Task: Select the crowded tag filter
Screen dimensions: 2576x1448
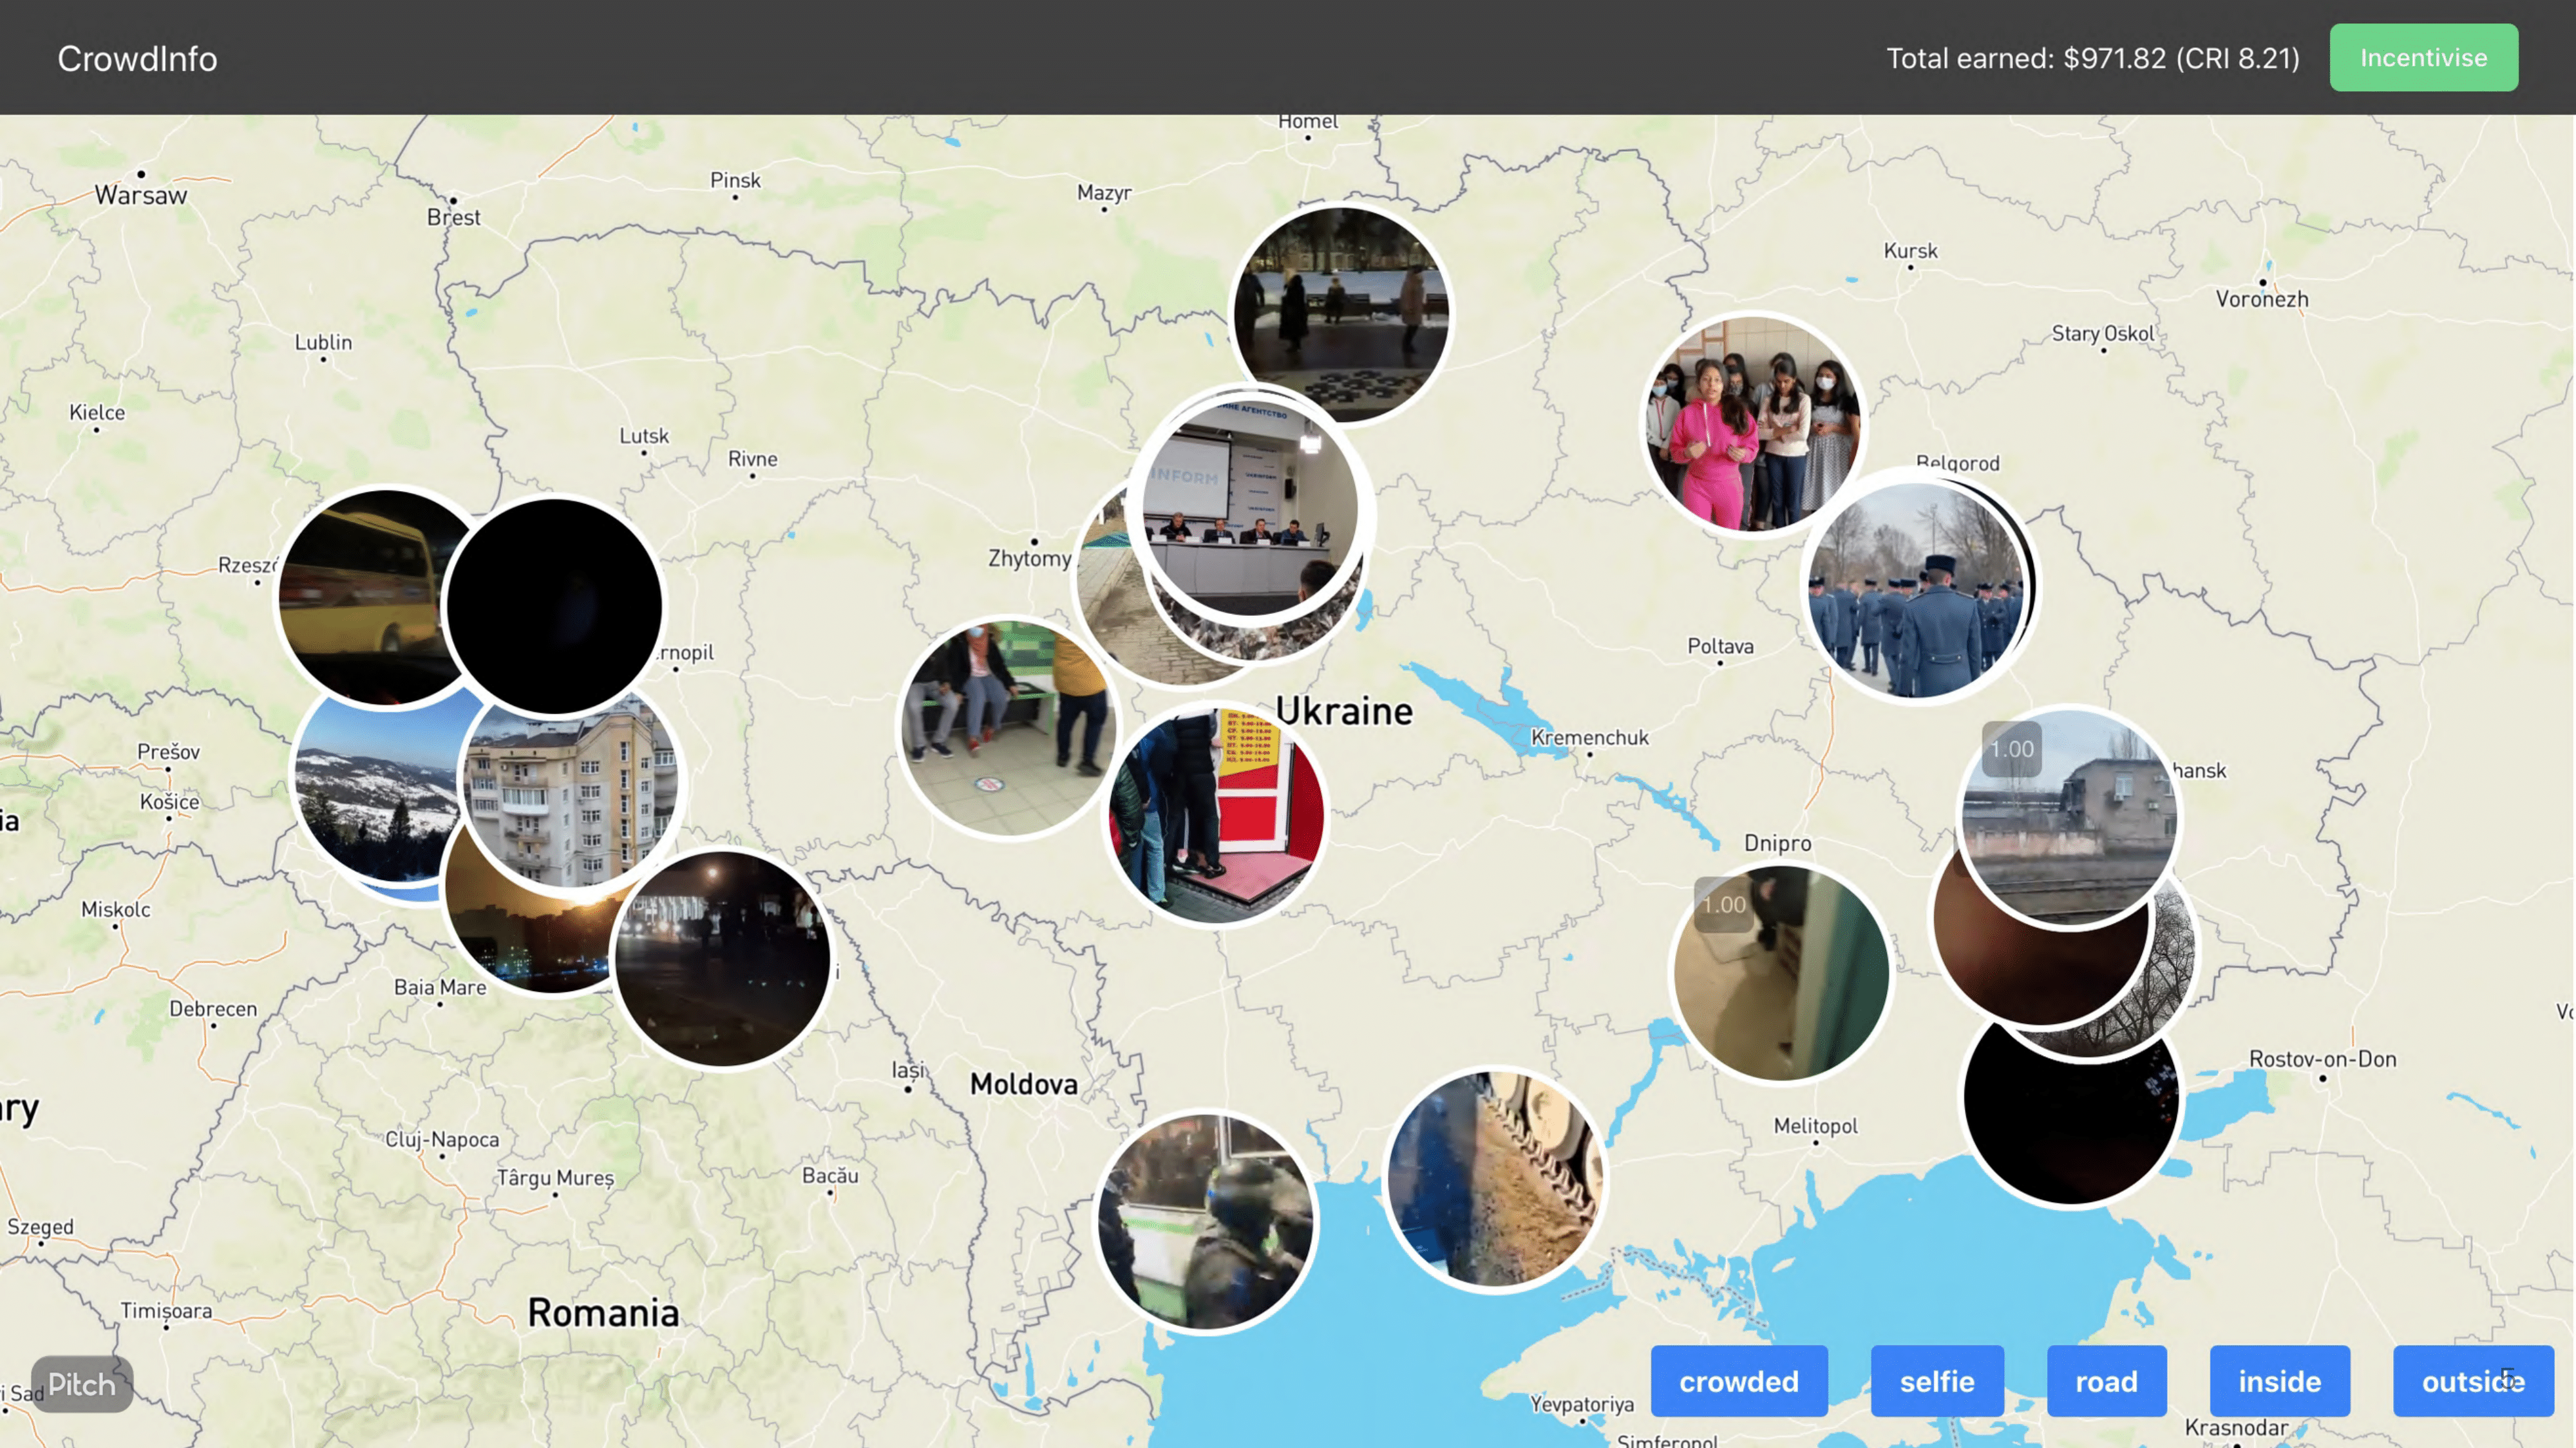Action: point(1738,1381)
